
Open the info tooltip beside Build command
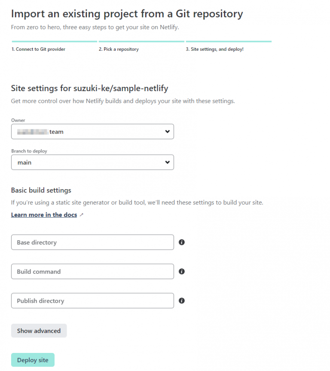click(x=181, y=271)
